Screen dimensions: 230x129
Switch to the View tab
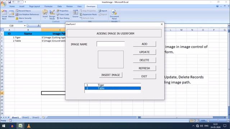click(79, 6)
